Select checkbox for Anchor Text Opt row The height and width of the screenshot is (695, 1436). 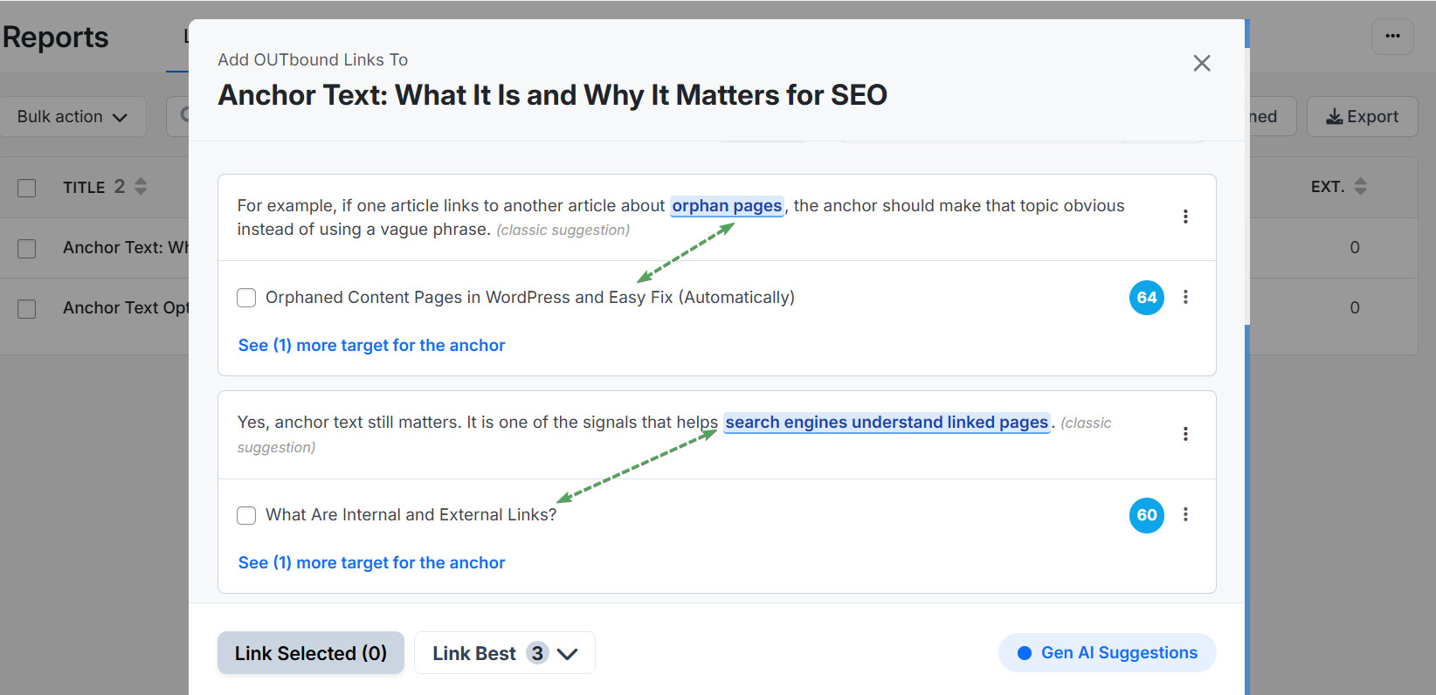[x=27, y=308]
